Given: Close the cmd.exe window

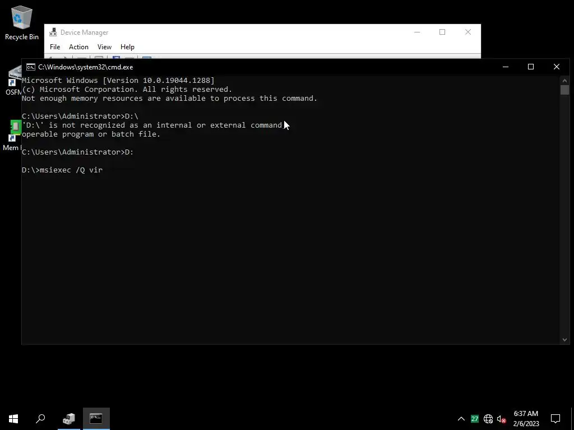Looking at the screenshot, I should coord(557,67).
